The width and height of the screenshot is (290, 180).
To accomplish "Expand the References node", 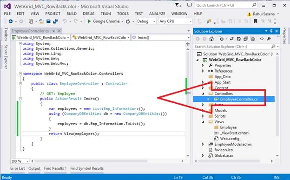I will coord(203,71).
